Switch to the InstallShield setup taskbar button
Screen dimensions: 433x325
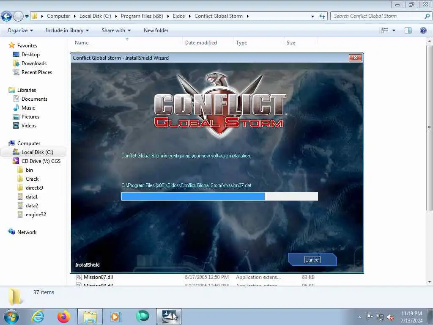click(169, 317)
